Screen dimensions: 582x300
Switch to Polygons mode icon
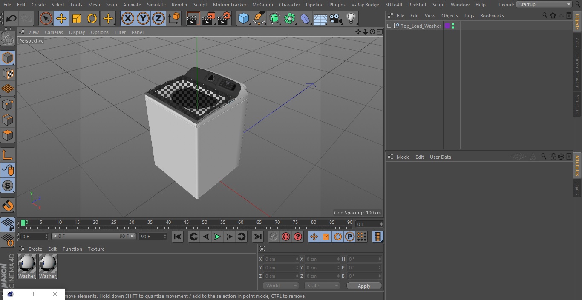coord(8,135)
